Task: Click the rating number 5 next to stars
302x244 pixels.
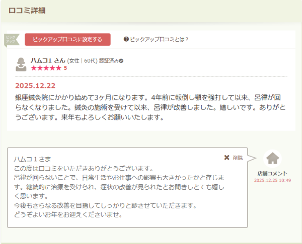Action: point(65,68)
